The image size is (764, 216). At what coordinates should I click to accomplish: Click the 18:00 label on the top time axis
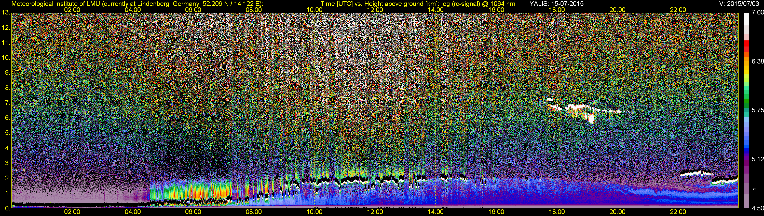coord(557,10)
